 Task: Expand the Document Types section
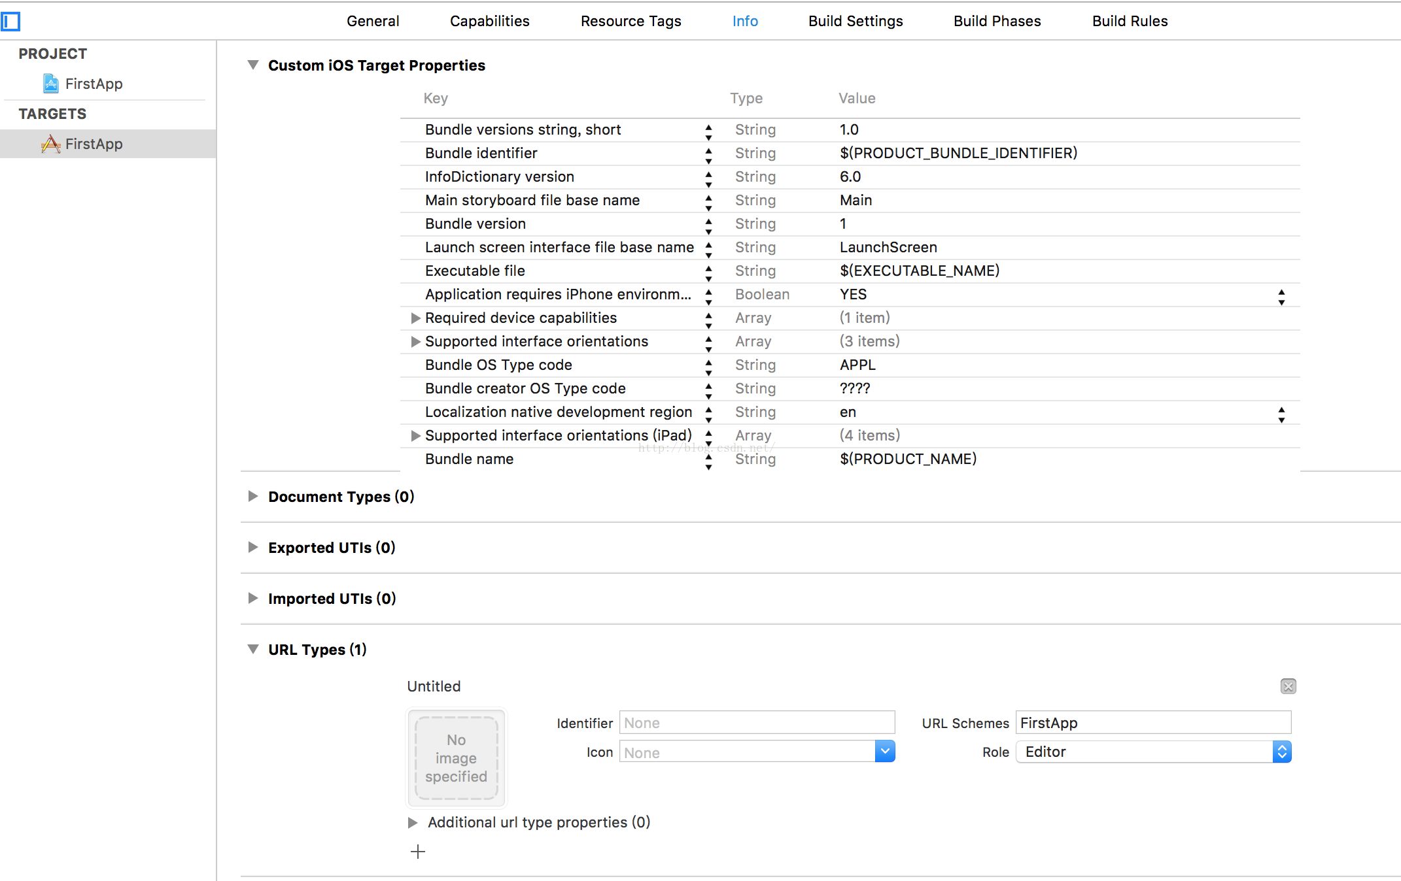[253, 496]
